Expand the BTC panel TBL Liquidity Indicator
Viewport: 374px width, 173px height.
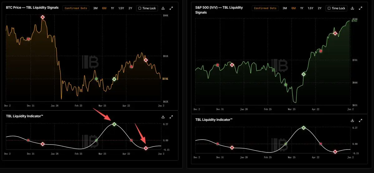tap(171, 117)
